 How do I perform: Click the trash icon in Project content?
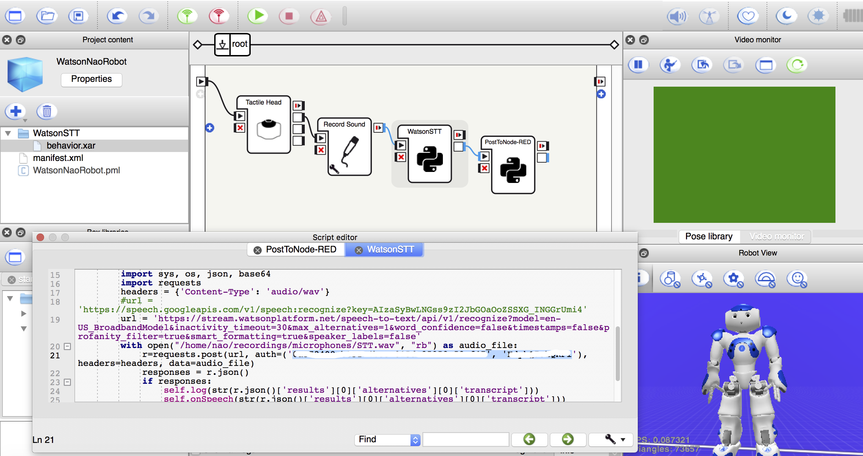(47, 111)
